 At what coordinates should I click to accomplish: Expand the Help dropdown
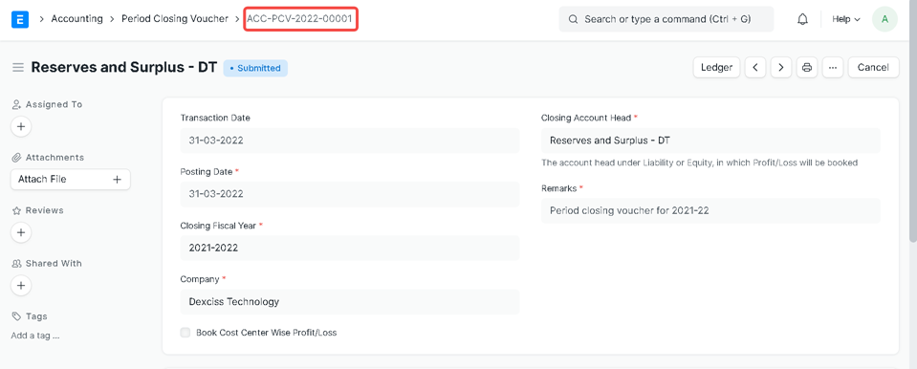click(x=845, y=19)
